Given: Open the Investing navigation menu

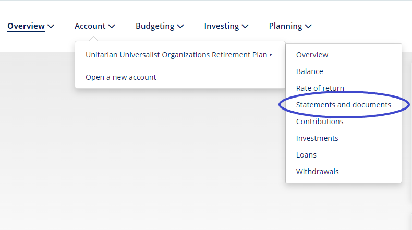Looking at the screenshot, I should (222, 26).
